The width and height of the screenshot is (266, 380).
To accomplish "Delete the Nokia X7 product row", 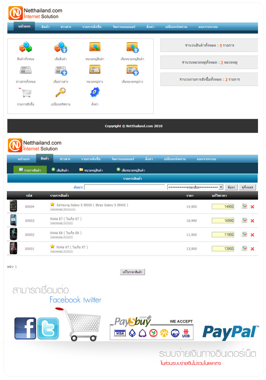I will click(252, 249).
